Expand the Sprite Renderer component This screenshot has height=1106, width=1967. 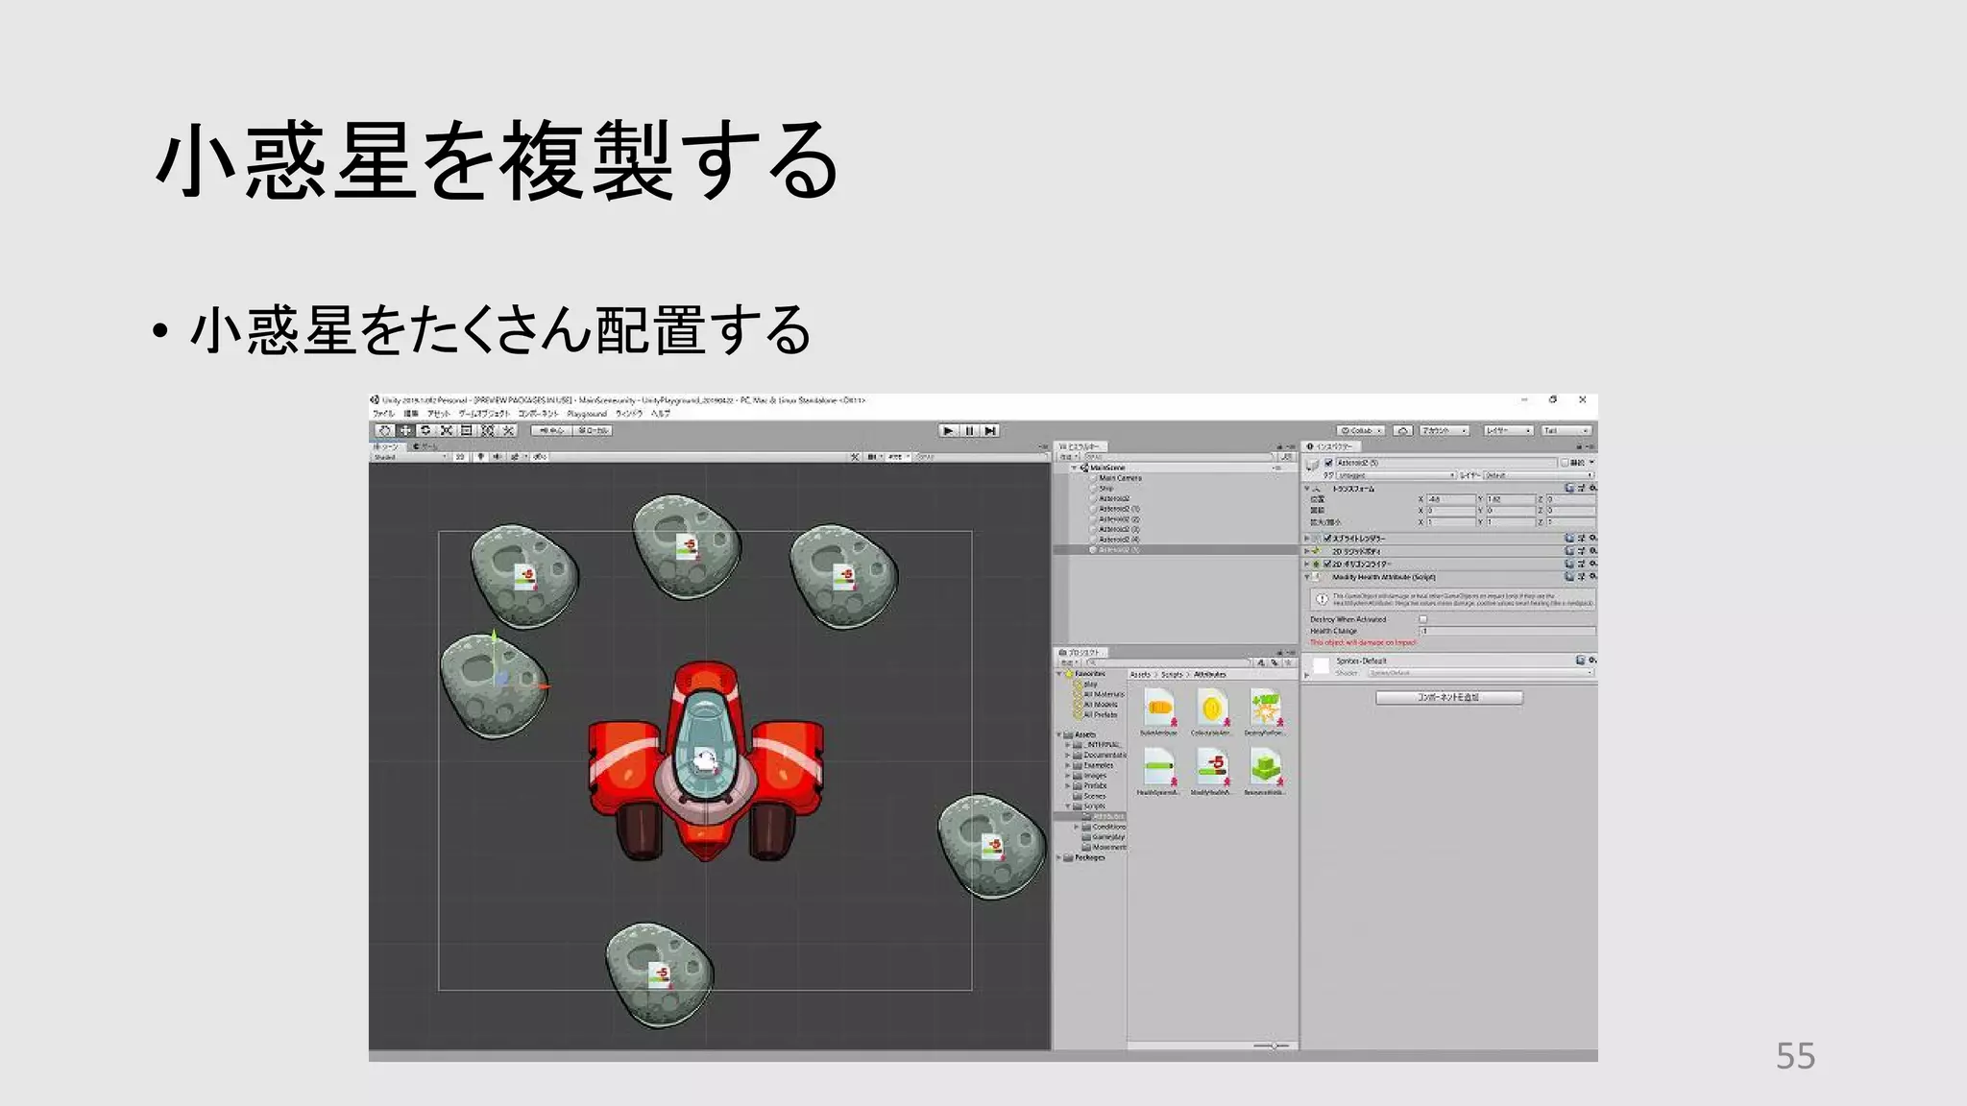(x=1307, y=539)
